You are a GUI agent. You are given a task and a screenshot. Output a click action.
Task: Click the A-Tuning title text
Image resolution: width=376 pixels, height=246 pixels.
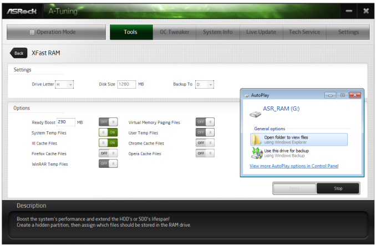[63, 11]
